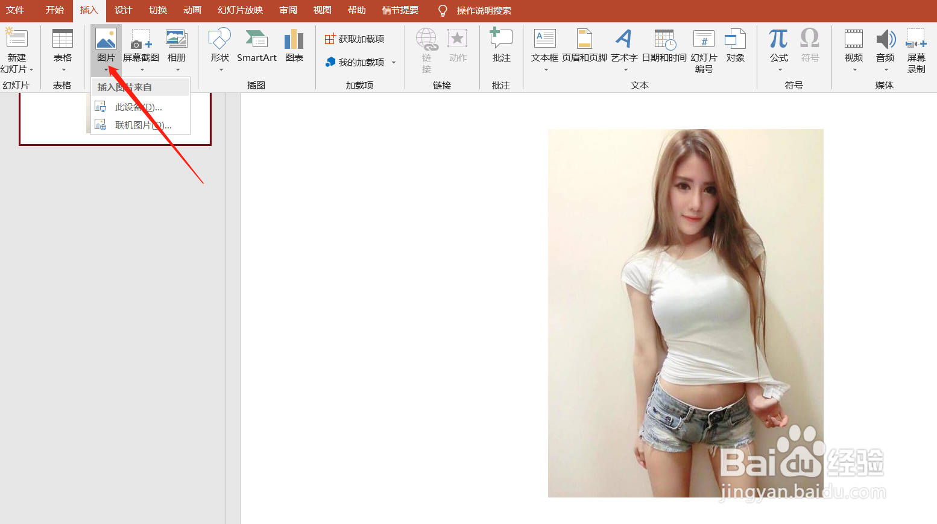Expand the Video (视频) dropdown arrow
The width and height of the screenshot is (937, 524).
pyautogui.click(x=854, y=70)
